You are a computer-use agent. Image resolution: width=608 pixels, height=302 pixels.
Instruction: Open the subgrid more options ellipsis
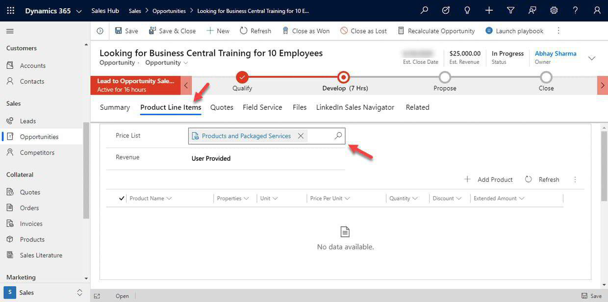[x=575, y=179]
